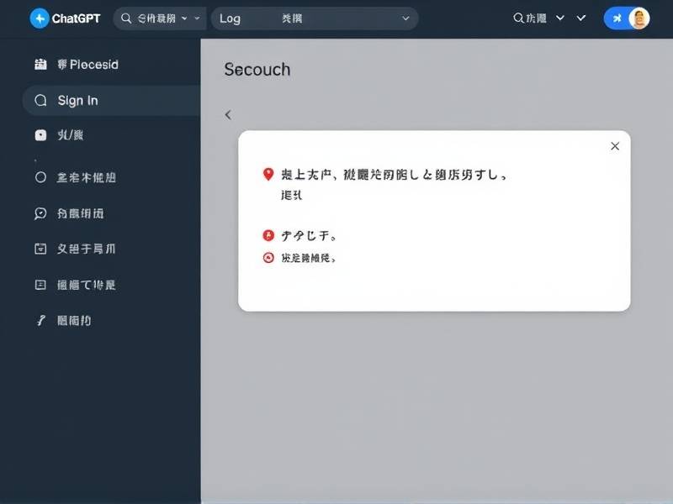This screenshot has width=673, height=504.
Task: Go back using the left arrow under Secouch
Action: click(x=228, y=115)
